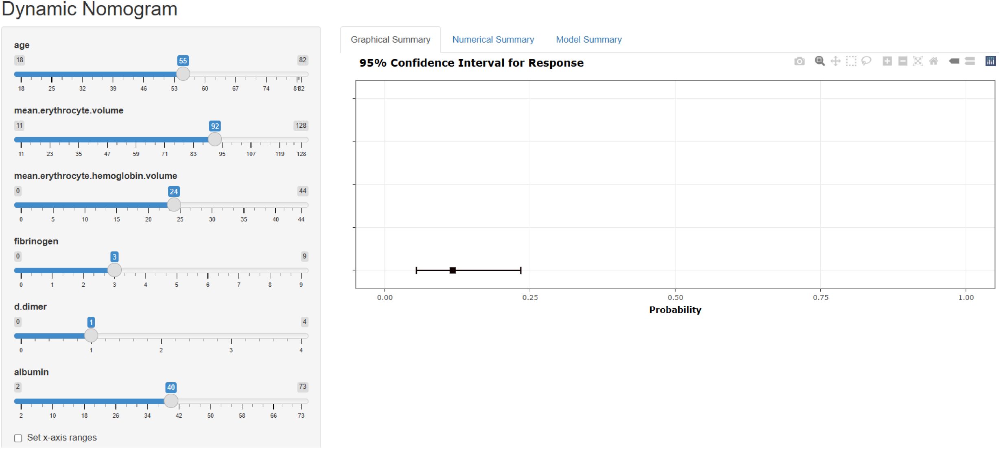This screenshot has height=449, width=1001.
Task: Zoom out with the minus icon
Action: (x=903, y=61)
